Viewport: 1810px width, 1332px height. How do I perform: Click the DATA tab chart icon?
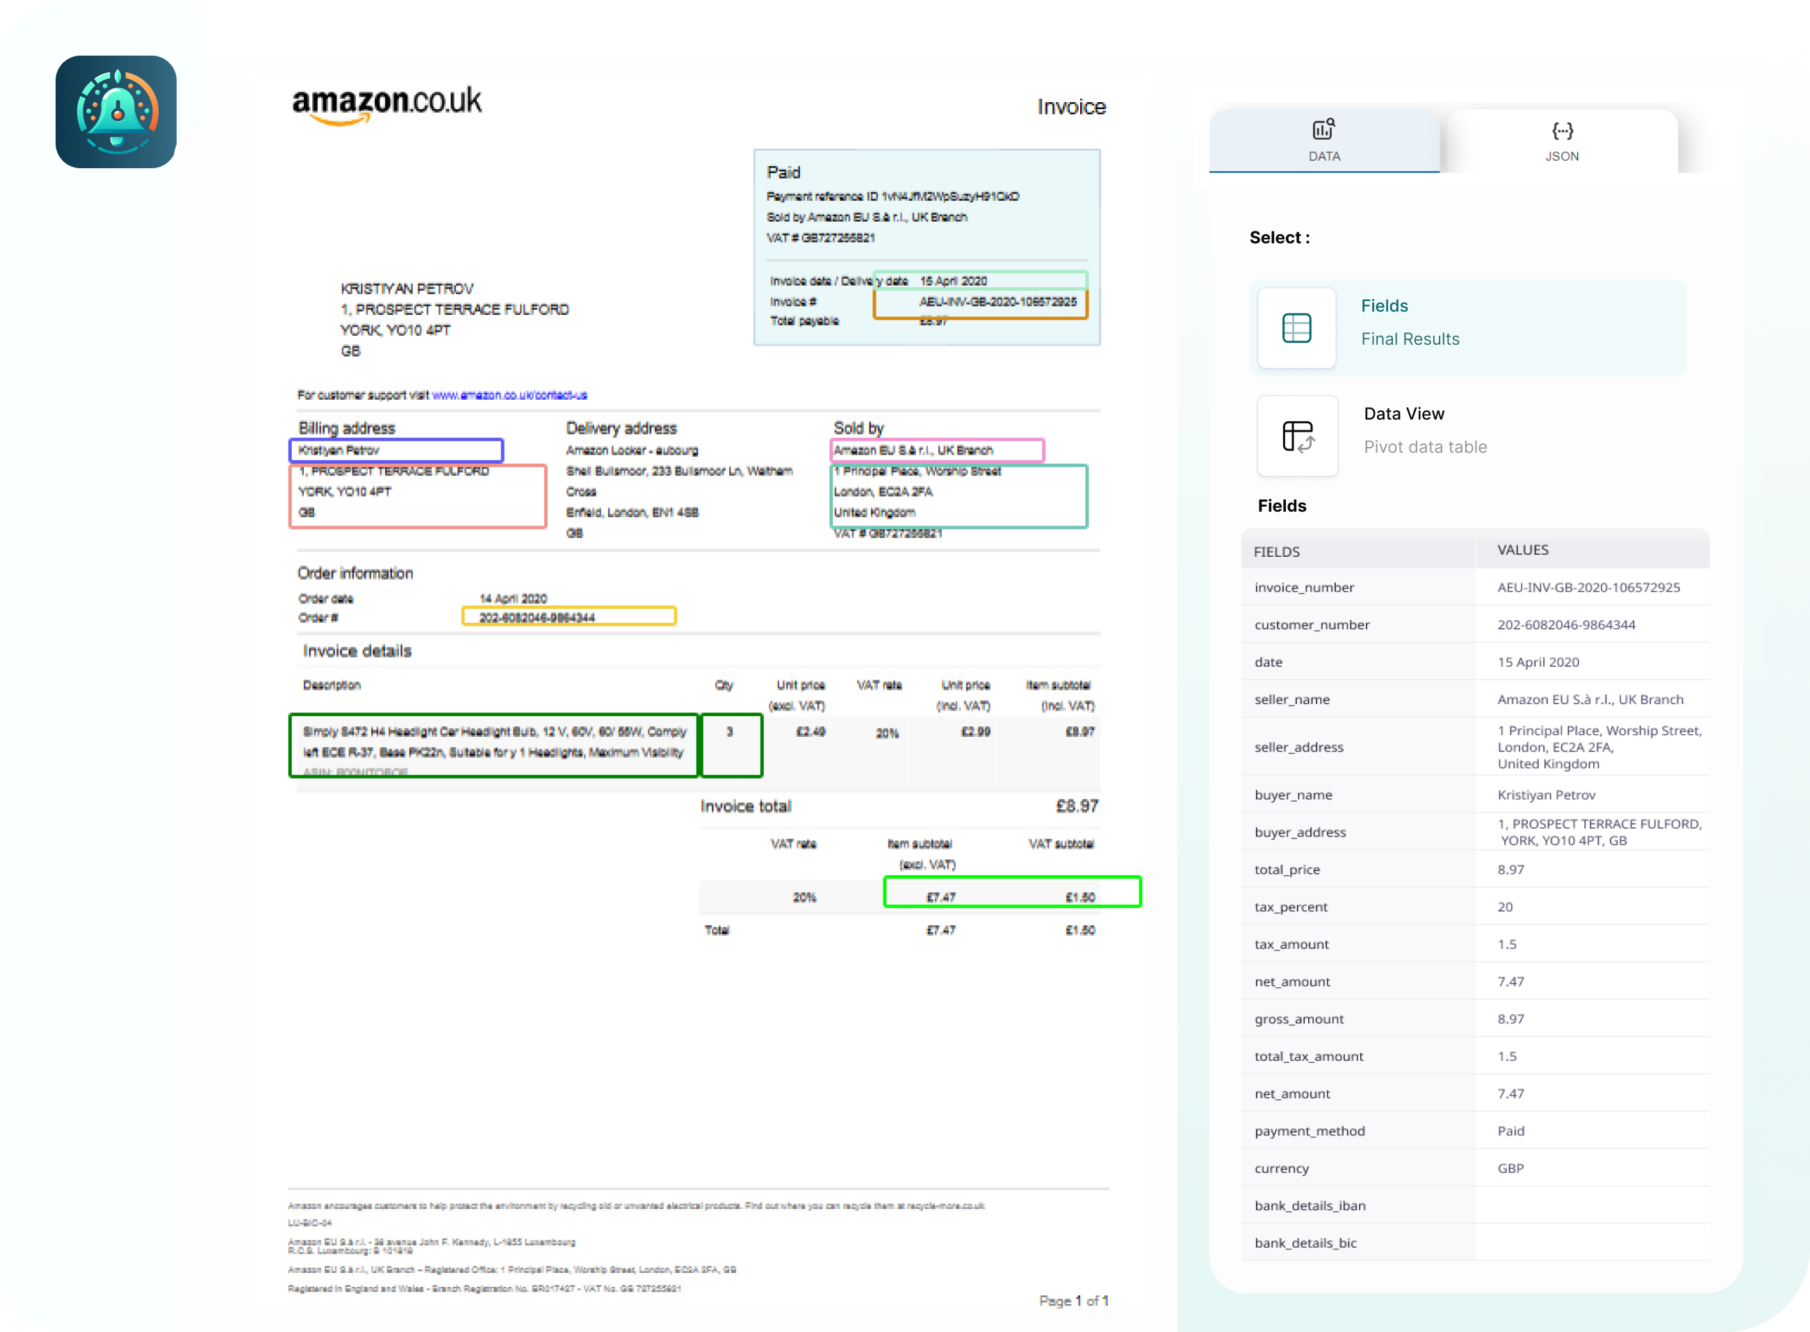coord(1323,129)
